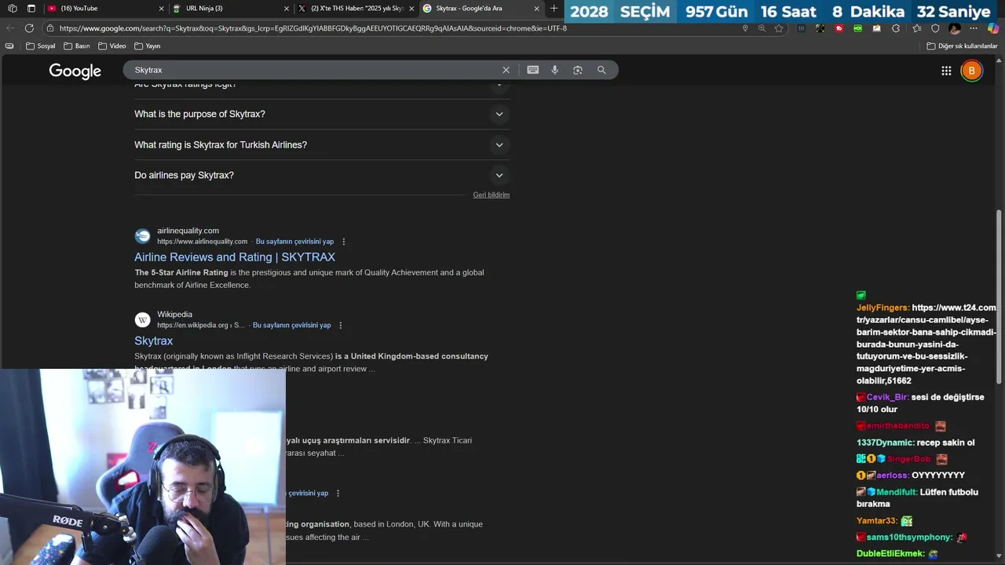Screen dimensions: 1005x565
Task: Open the on-screen keyboard input tool
Action: (533, 70)
